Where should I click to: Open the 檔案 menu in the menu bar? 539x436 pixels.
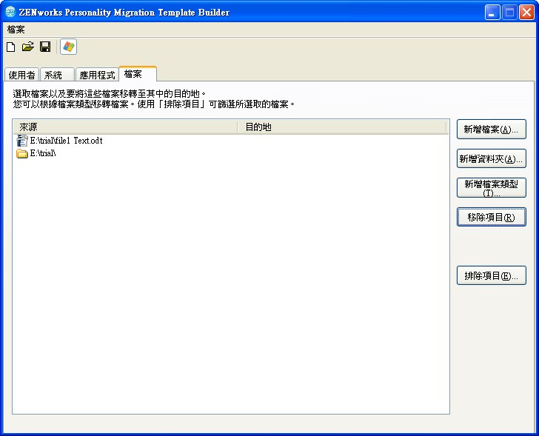click(x=16, y=30)
